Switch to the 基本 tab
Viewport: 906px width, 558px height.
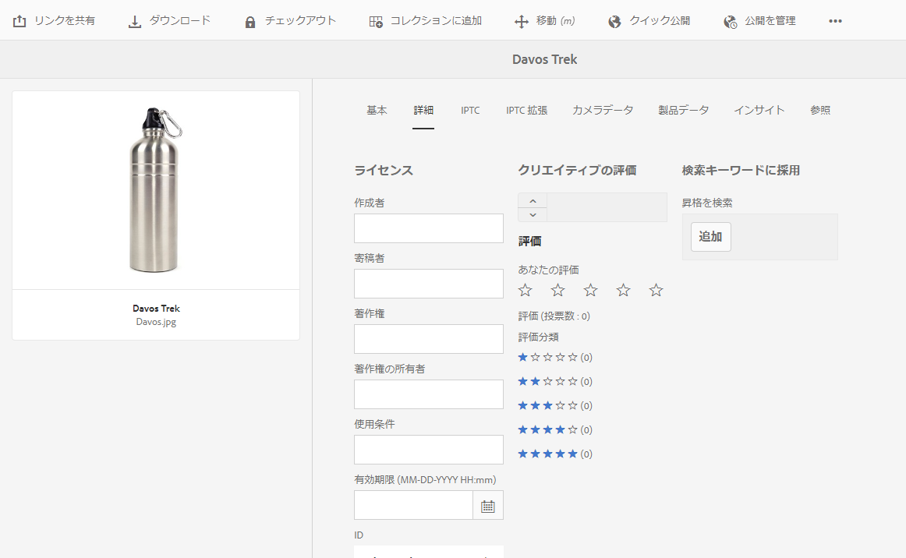click(x=377, y=111)
